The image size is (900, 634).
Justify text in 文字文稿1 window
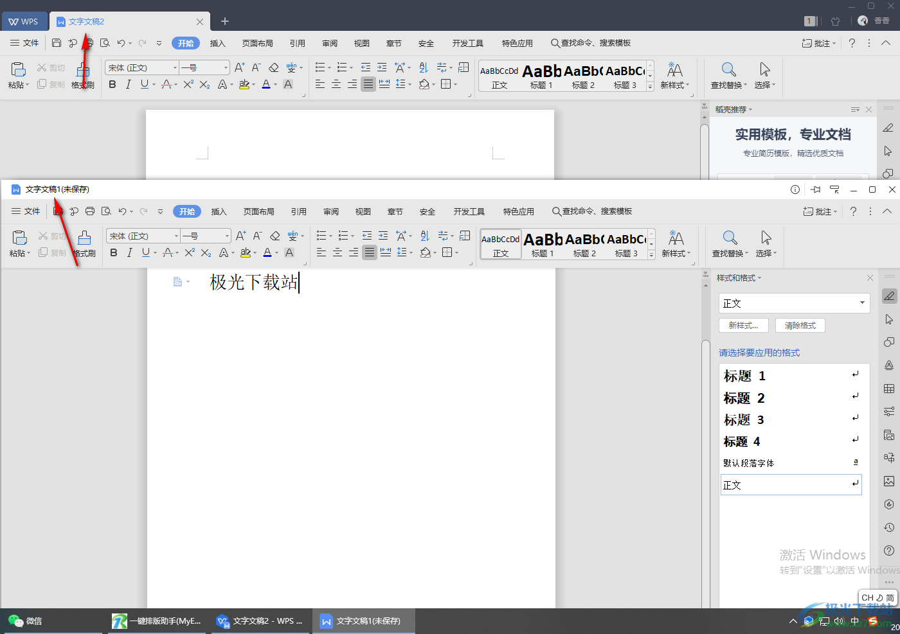(x=369, y=252)
